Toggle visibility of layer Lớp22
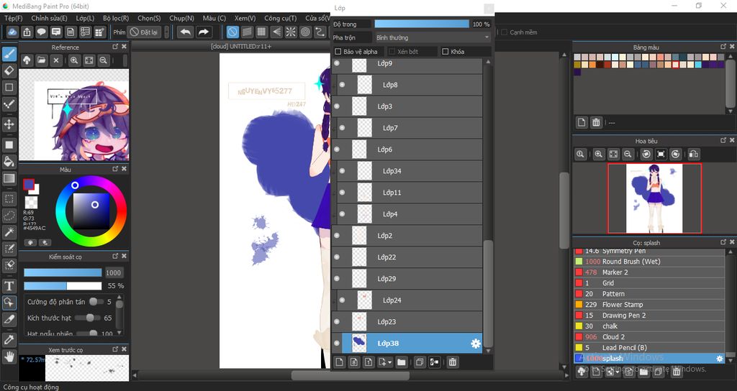The image size is (737, 391). pyautogui.click(x=337, y=257)
